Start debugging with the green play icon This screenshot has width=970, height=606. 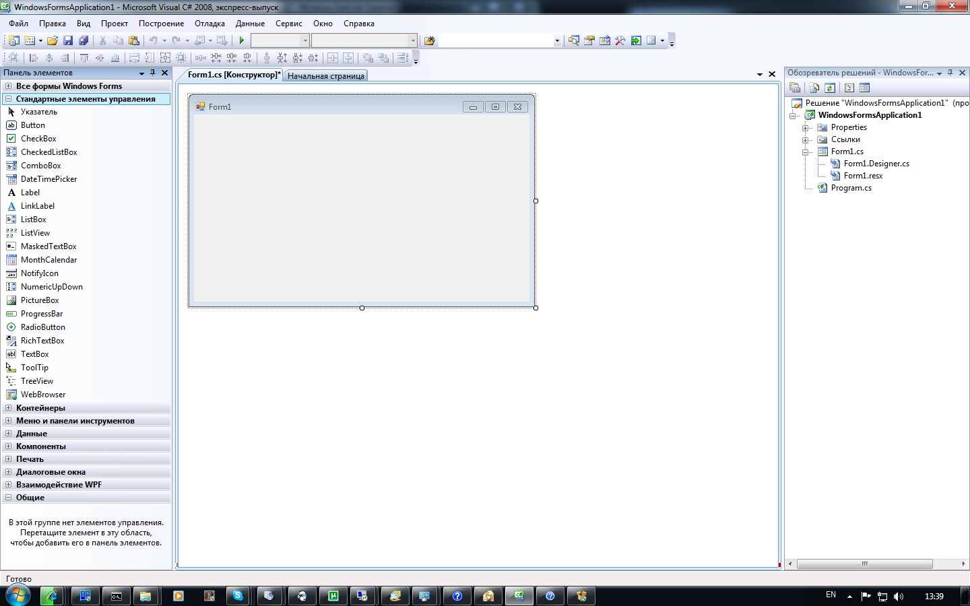[242, 40]
